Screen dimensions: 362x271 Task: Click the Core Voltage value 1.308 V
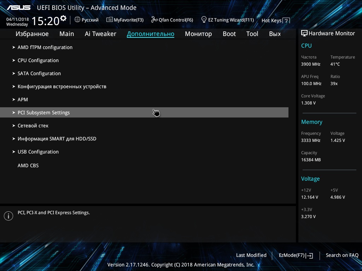308,103
